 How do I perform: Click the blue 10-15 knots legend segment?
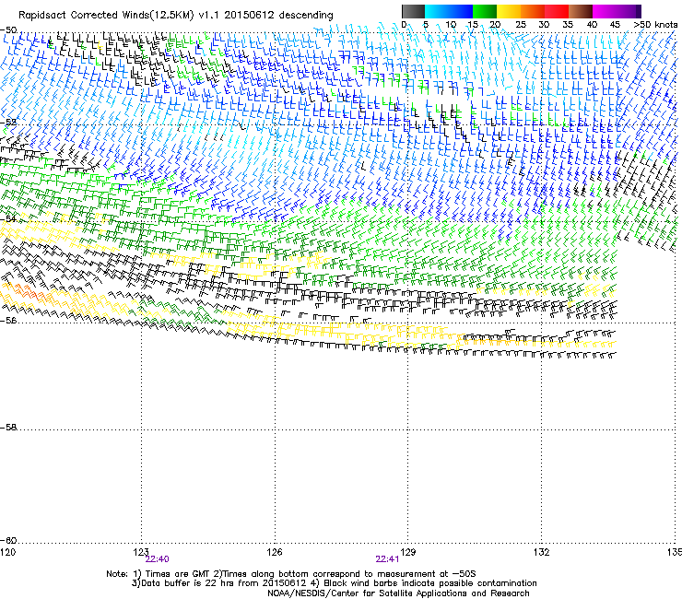(460, 11)
